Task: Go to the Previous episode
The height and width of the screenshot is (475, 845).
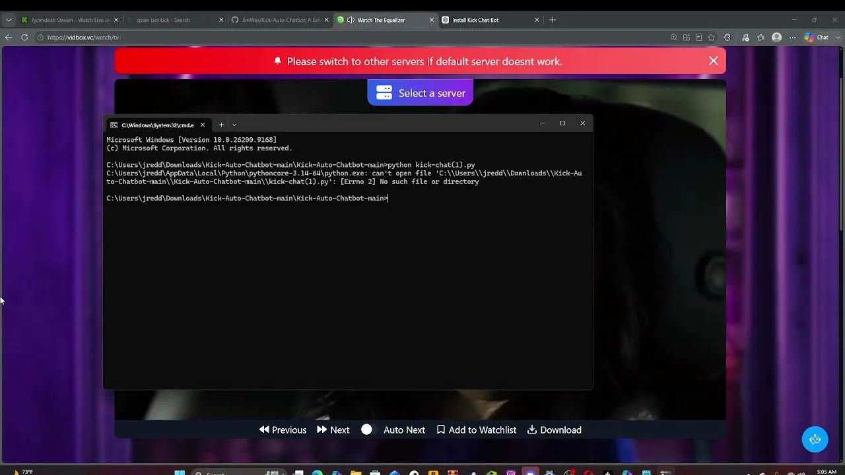Action: 283,430
